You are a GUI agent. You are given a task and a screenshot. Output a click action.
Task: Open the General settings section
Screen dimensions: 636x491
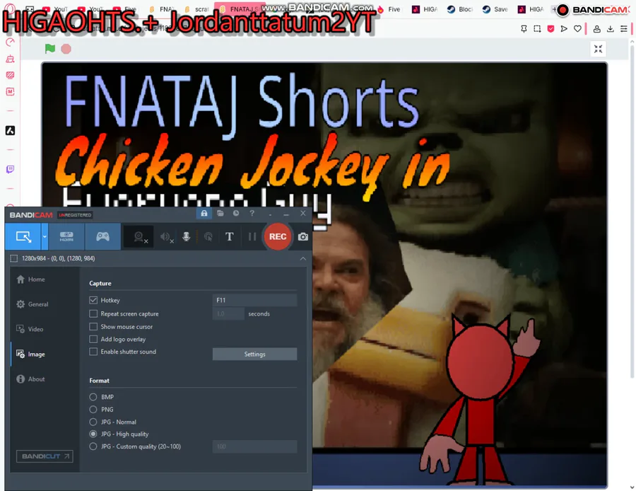point(33,304)
